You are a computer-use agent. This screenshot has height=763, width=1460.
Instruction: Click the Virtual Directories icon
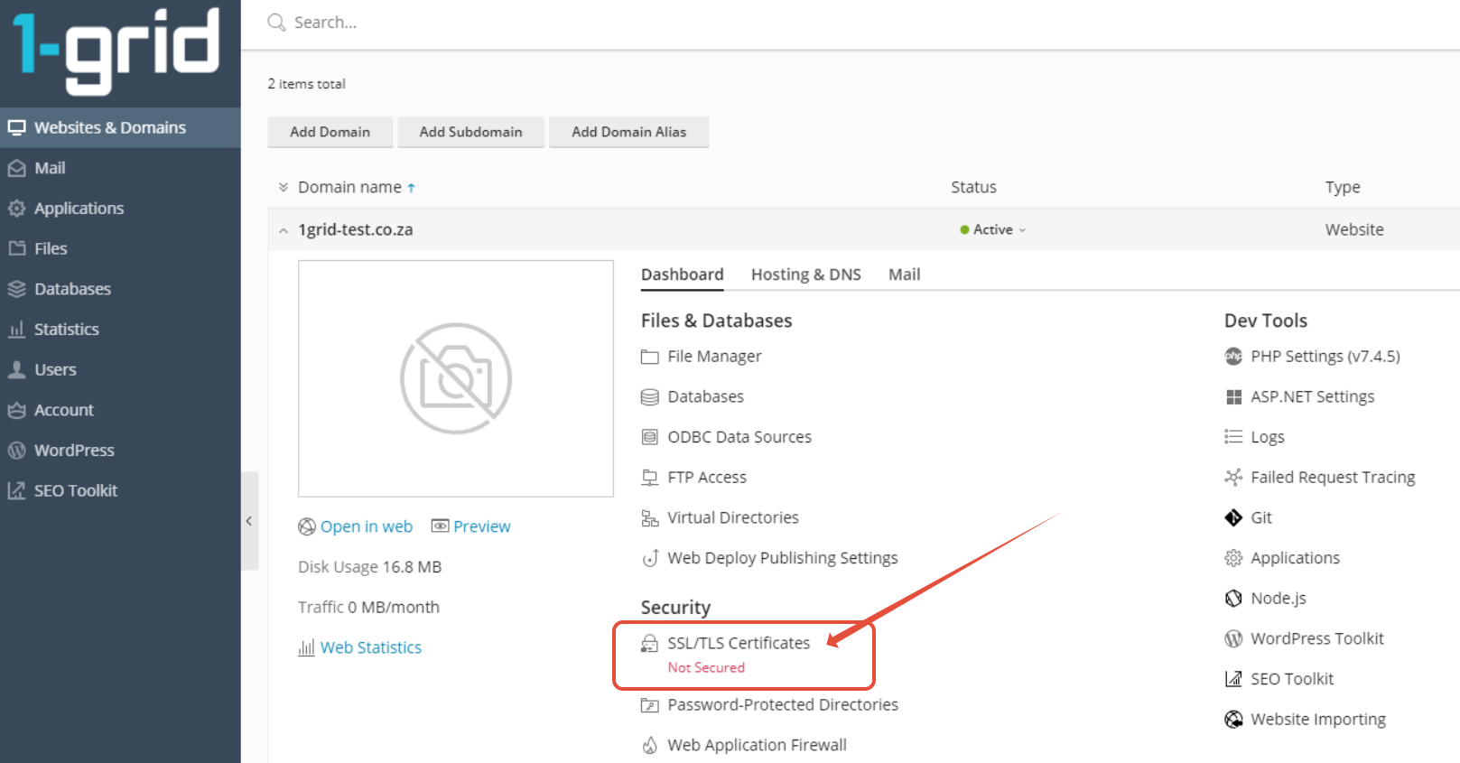tap(650, 518)
